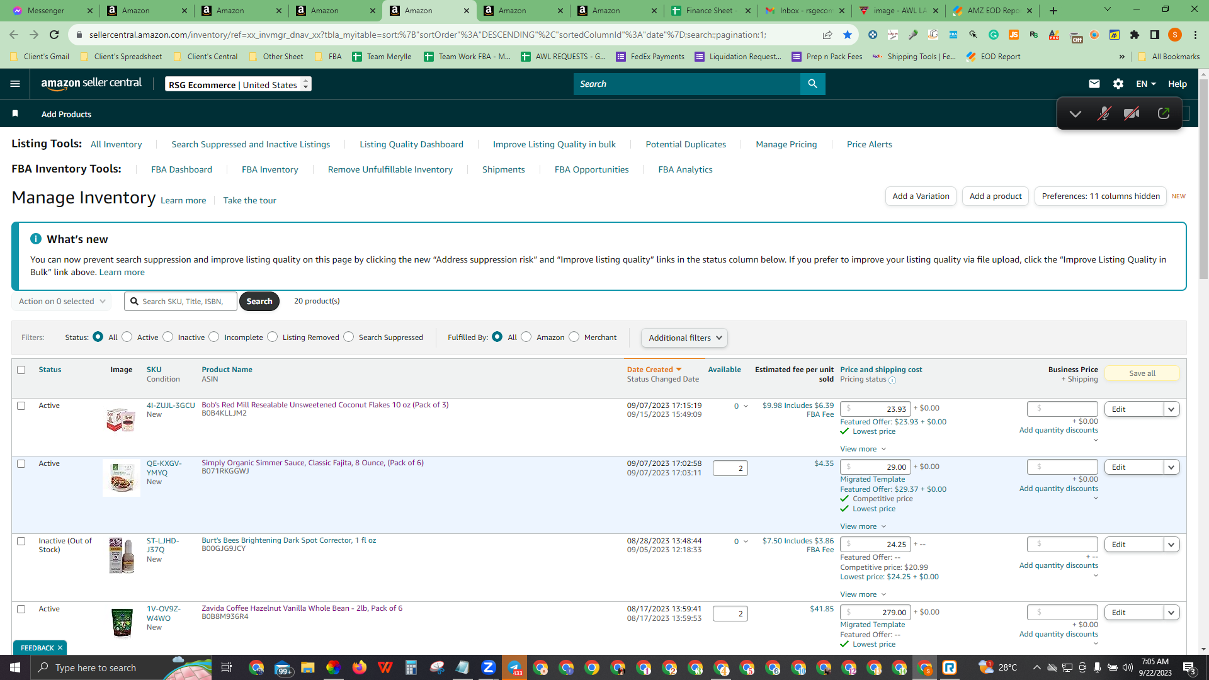The height and width of the screenshot is (680, 1209).
Task: Click Add a product button
Action: 996,196
